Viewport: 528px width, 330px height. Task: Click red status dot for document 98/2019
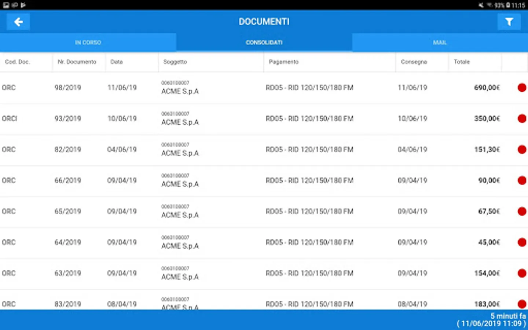[x=522, y=88]
